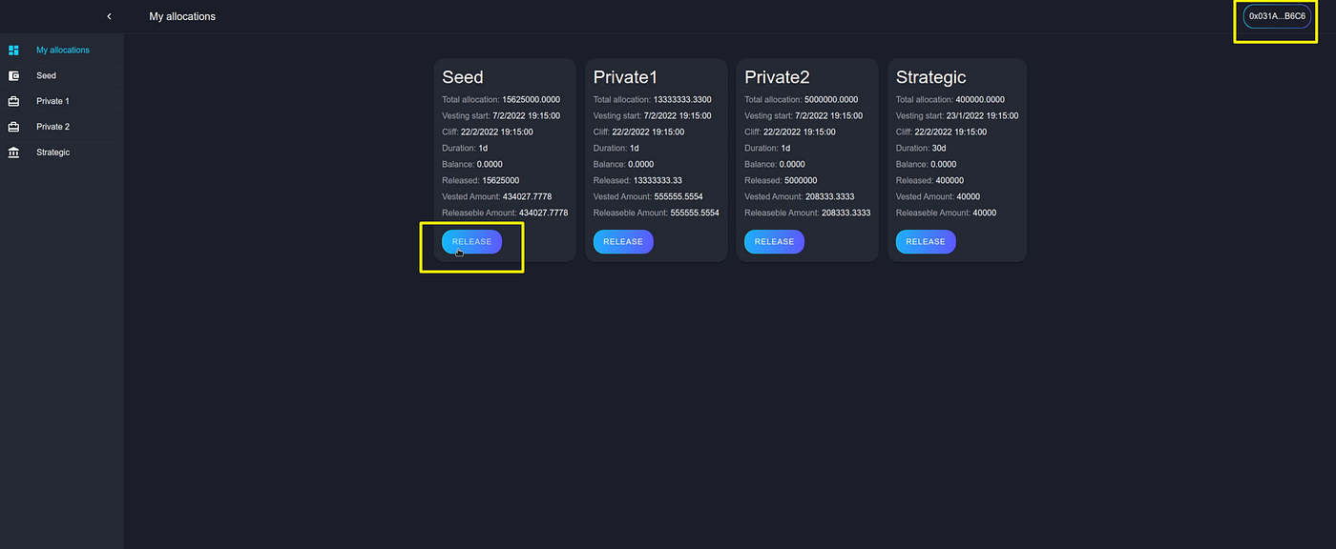Click the Seed card title
Viewport: 1336px width, 549px height.
[463, 77]
